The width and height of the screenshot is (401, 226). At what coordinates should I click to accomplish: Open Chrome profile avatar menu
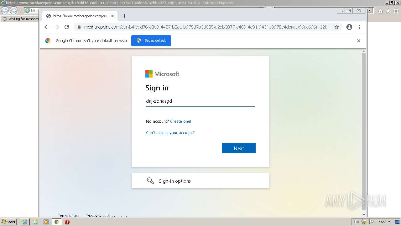[x=349, y=27]
